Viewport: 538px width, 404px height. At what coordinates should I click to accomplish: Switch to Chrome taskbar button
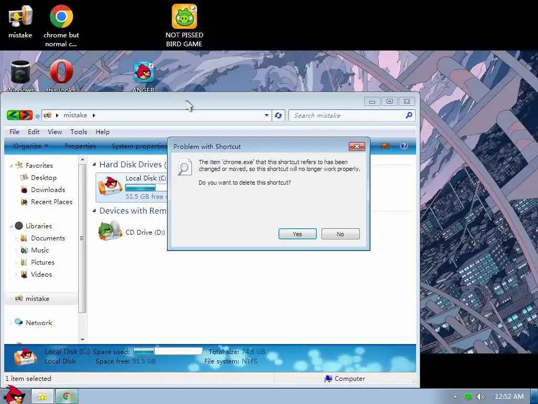67,397
